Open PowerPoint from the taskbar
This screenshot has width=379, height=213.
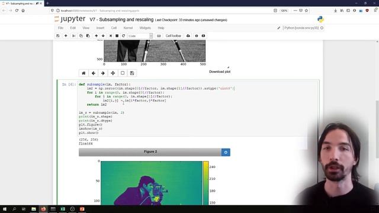(x=82, y=209)
